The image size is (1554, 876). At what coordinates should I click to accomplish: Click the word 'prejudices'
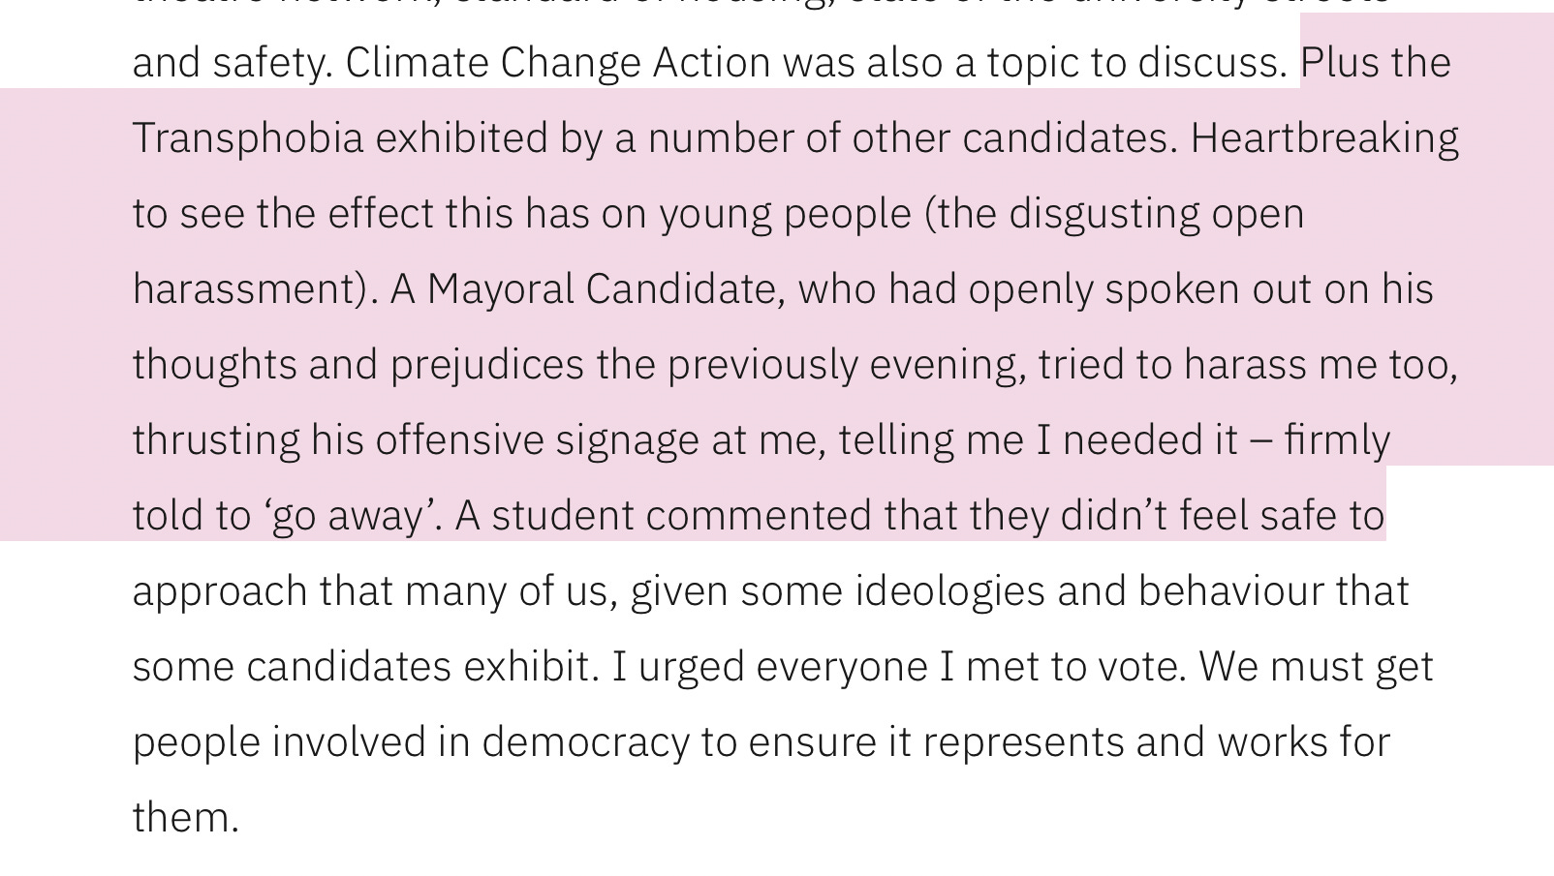[487, 365]
